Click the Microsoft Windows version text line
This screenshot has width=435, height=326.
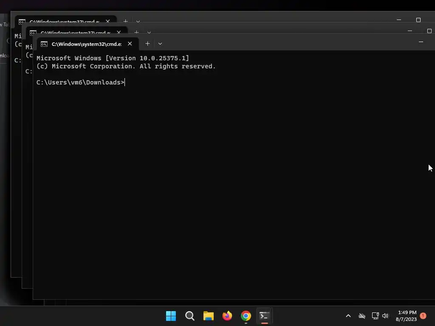pos(113,58)
